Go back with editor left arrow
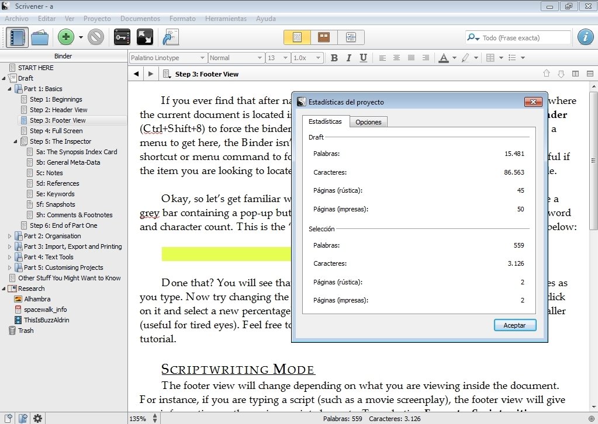 coord(136,74)
